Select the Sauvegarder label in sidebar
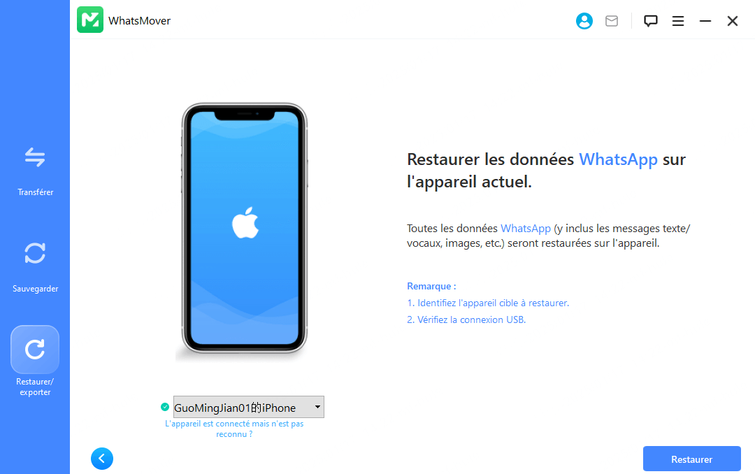 click(35, 289)
